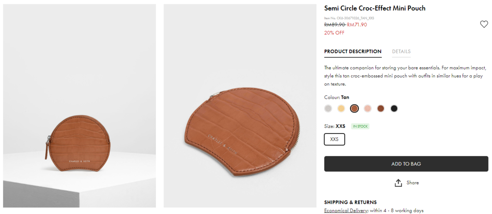
Task: Click the Semi Circle Croc-Effect Mini Pouch title
Action: [x=374, y=8]
